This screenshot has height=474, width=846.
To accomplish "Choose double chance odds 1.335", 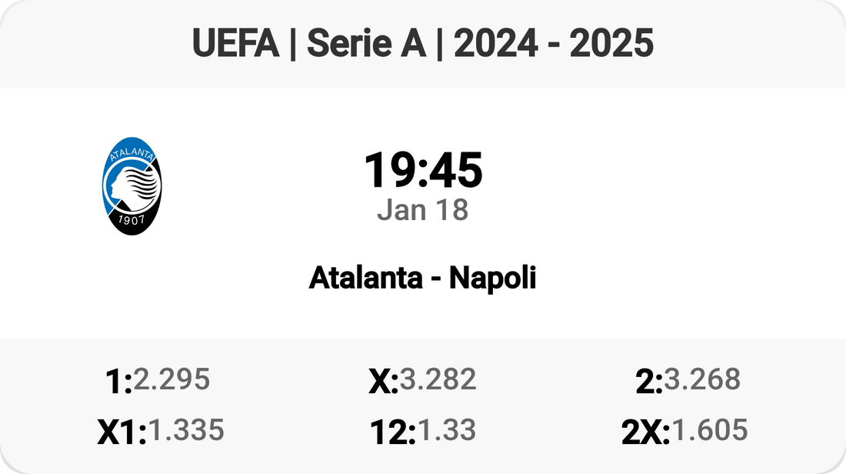I will pyautogui.click(x=186, y=430).
